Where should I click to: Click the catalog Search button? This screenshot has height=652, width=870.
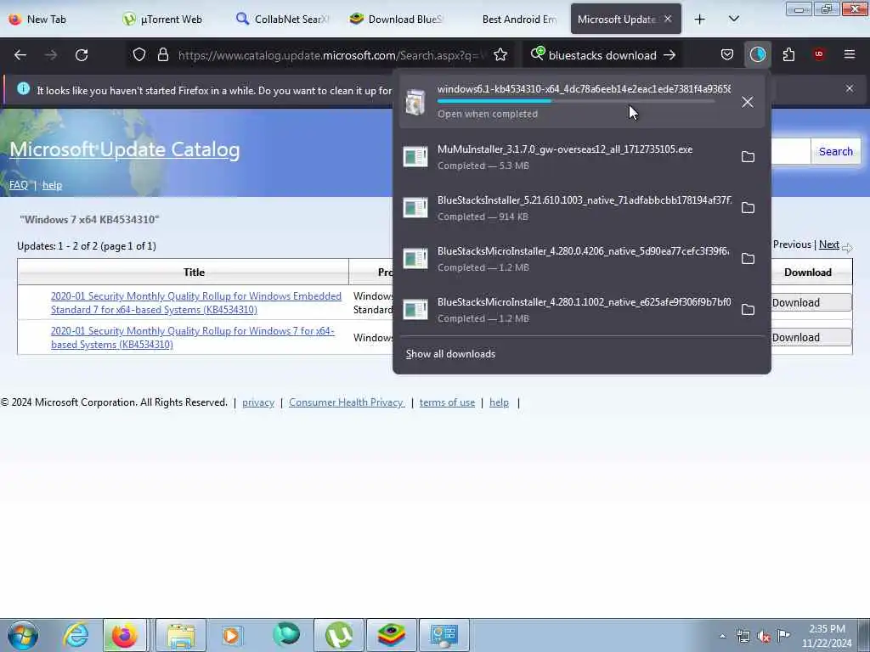coord(836,151)
